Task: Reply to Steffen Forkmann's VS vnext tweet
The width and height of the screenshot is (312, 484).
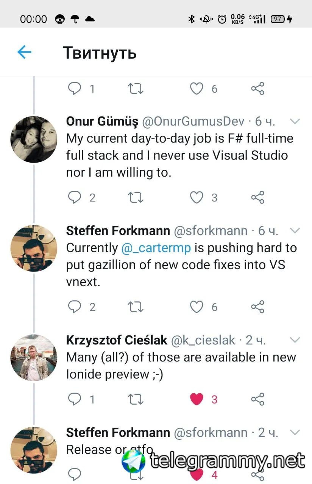Action: point(75,307)
